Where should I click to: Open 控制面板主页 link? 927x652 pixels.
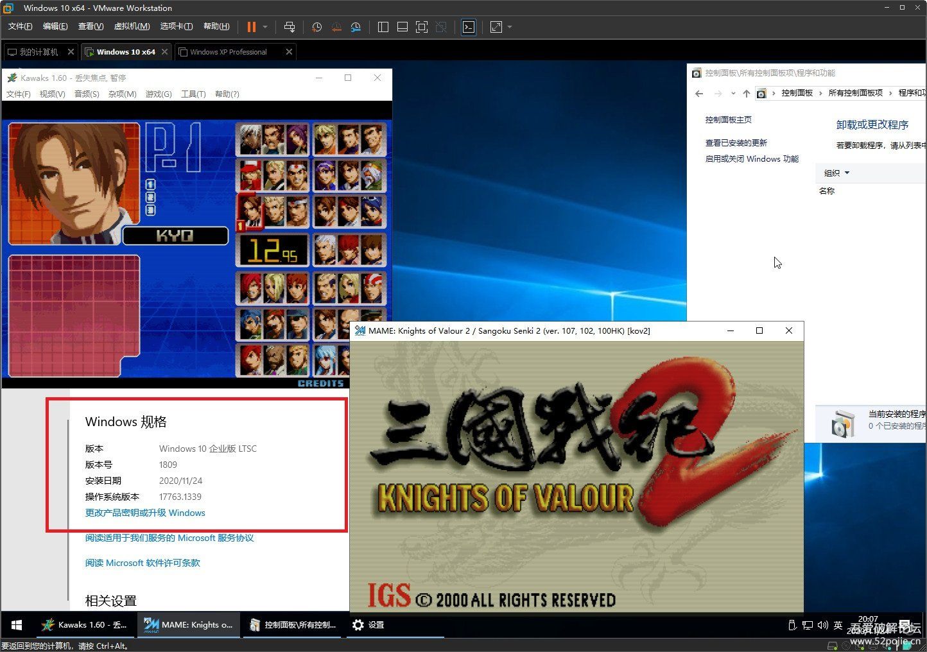click(x=729, y=119)
